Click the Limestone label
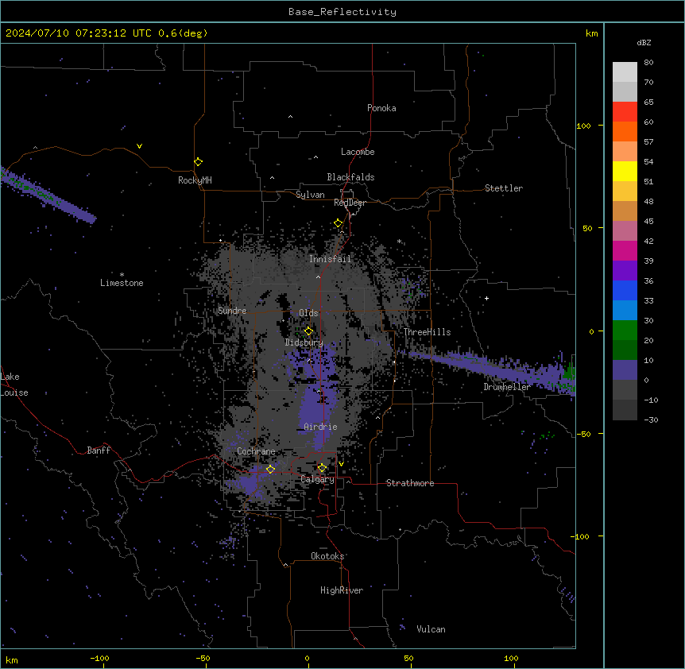Image resolution: width=685 pixels, height=669 pixels. click(122, 283)
